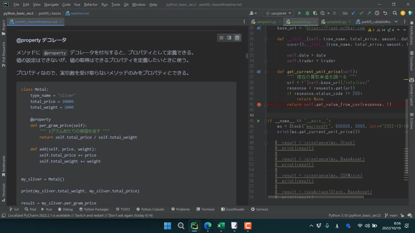Open Excel from the Windows taskbar

point(221,226)
